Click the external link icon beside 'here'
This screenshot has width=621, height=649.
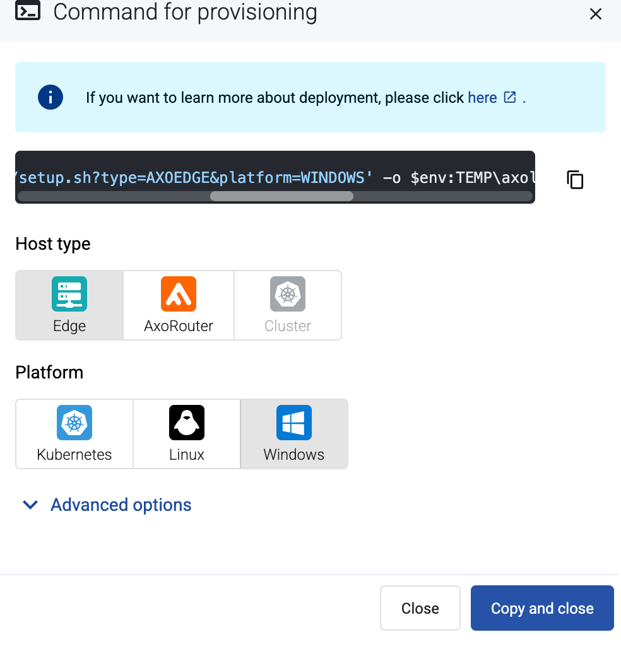click(x=510, y=98)
